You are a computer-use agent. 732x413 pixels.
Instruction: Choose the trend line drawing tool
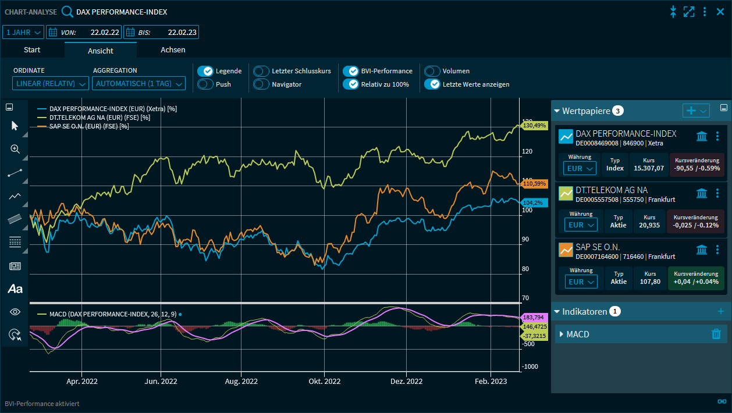[15, 172]
